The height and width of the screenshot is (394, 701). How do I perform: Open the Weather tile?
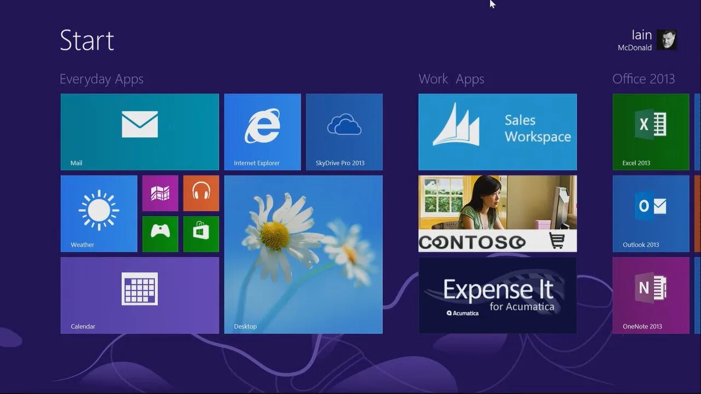coord(99,213)
